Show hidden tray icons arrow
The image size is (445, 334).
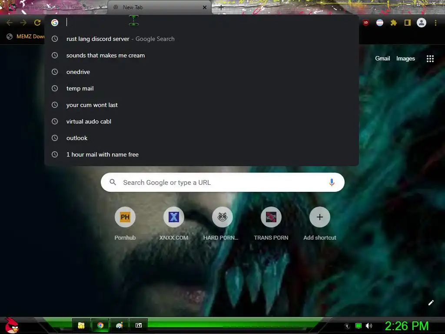pyautogui.click(x=347, y=326)
